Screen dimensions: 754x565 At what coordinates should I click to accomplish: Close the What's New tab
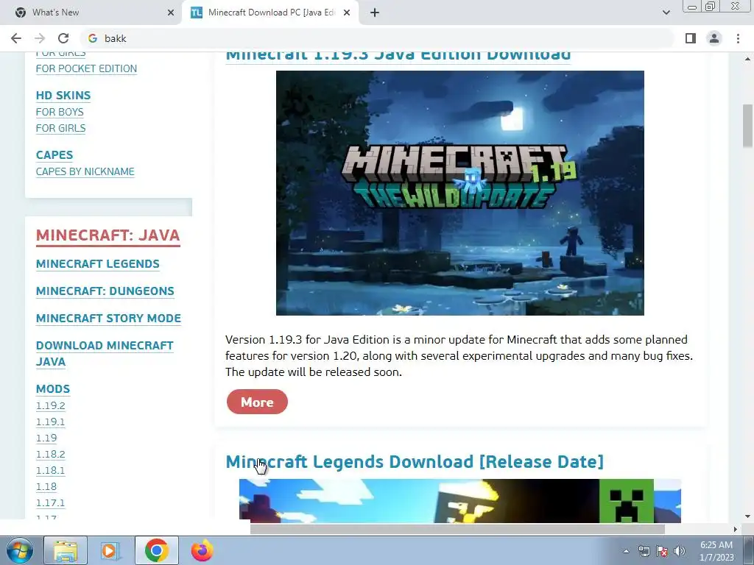(171, 13)
